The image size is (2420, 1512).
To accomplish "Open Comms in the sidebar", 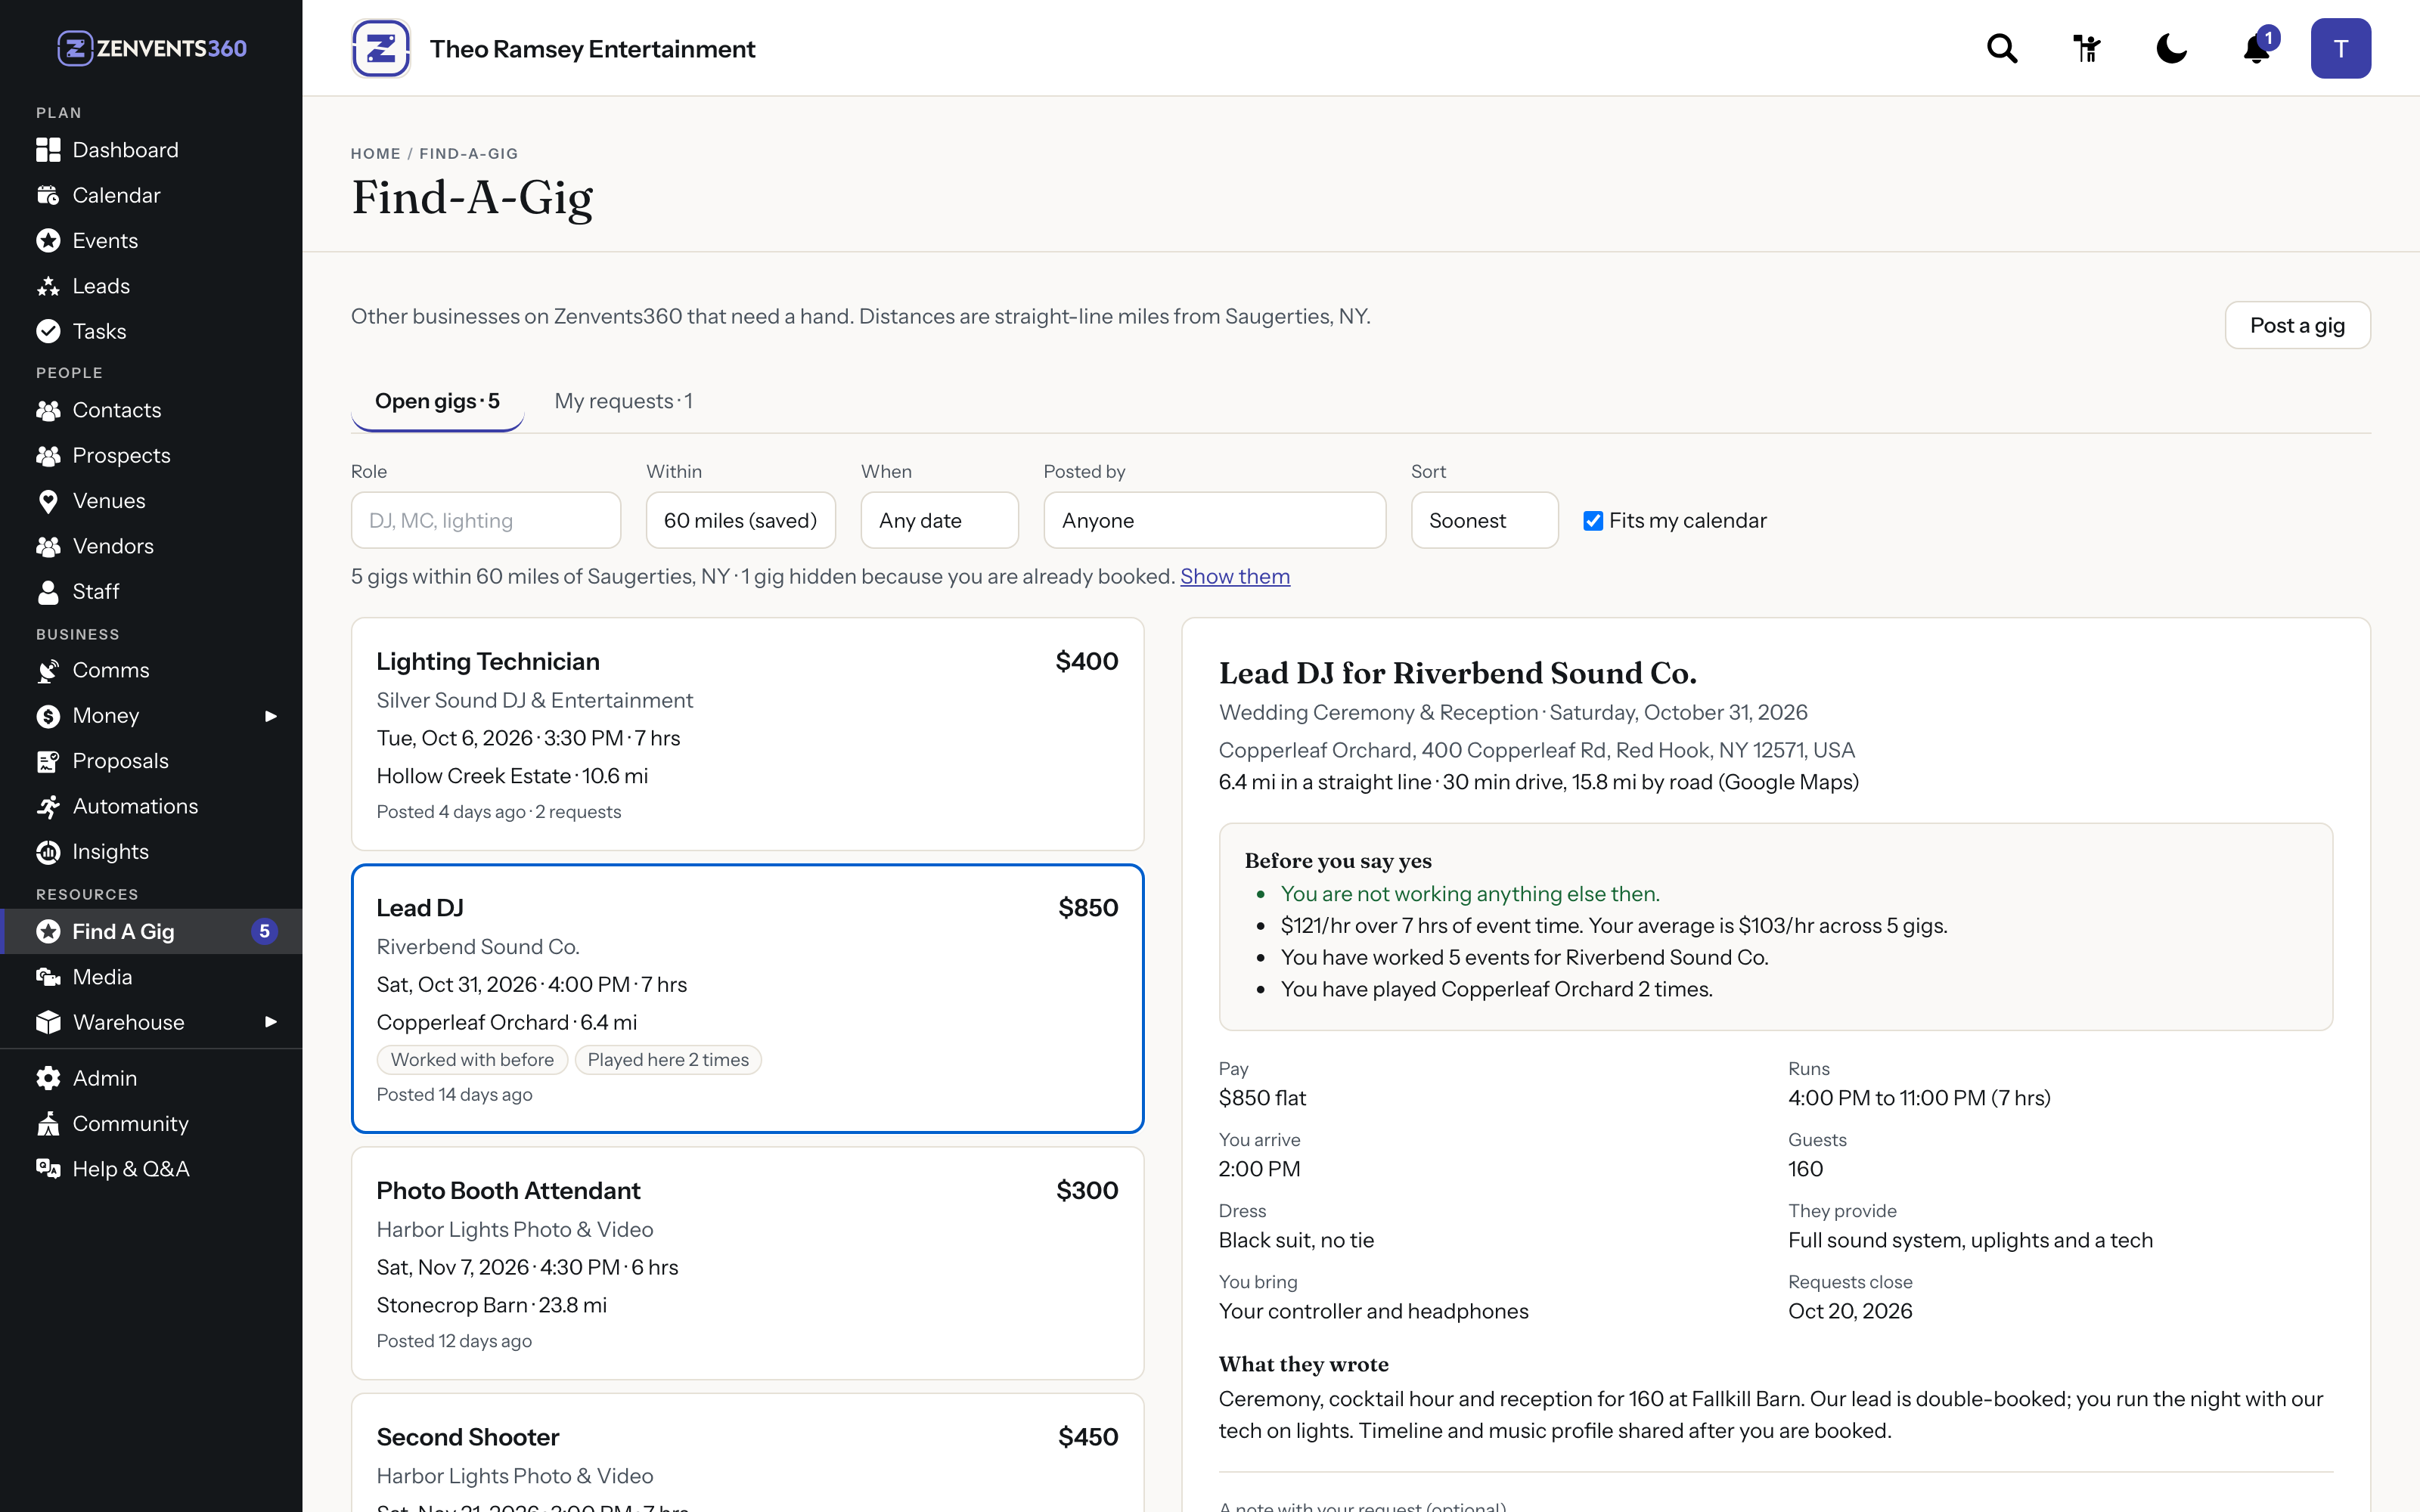I will (x=151, y=670).
